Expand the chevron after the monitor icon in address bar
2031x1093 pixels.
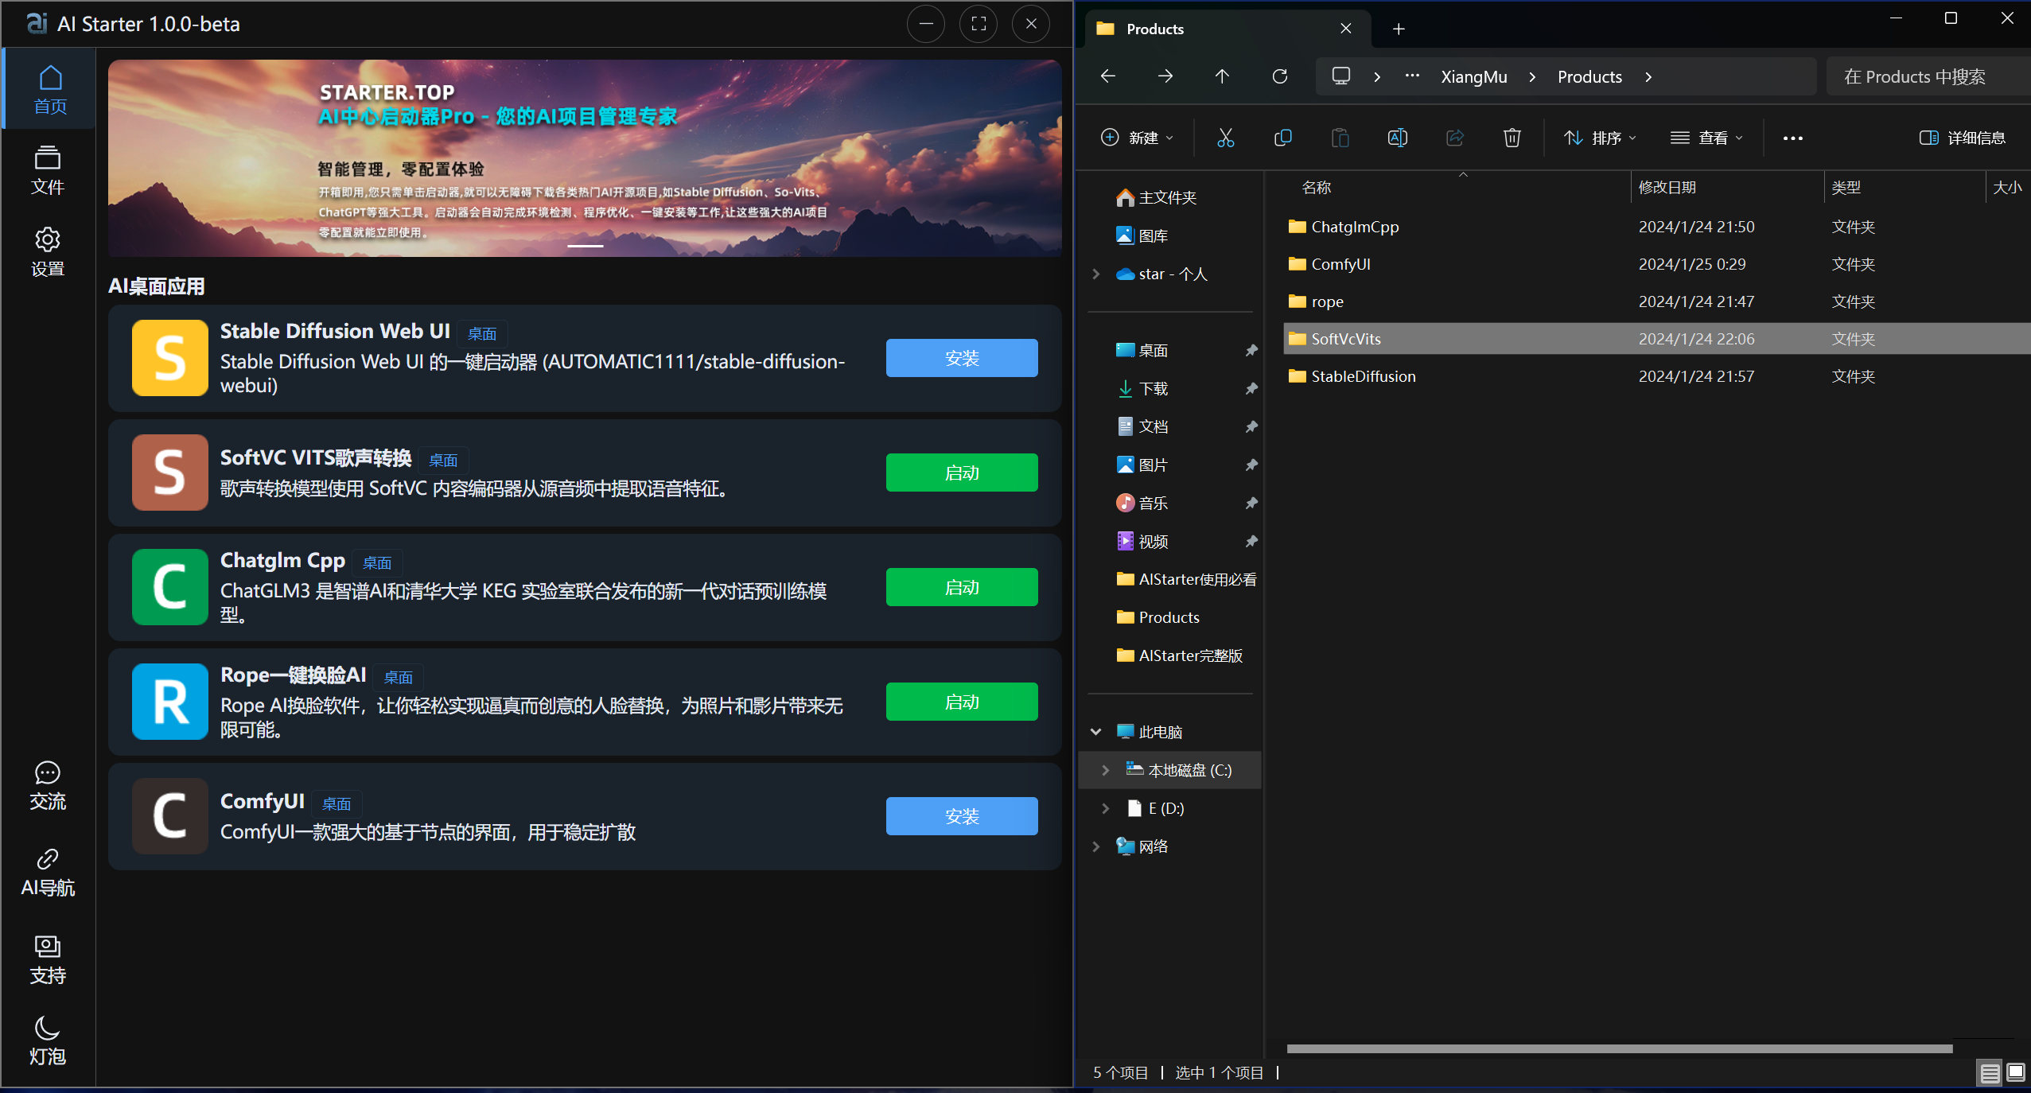(x=1377, y=77)
